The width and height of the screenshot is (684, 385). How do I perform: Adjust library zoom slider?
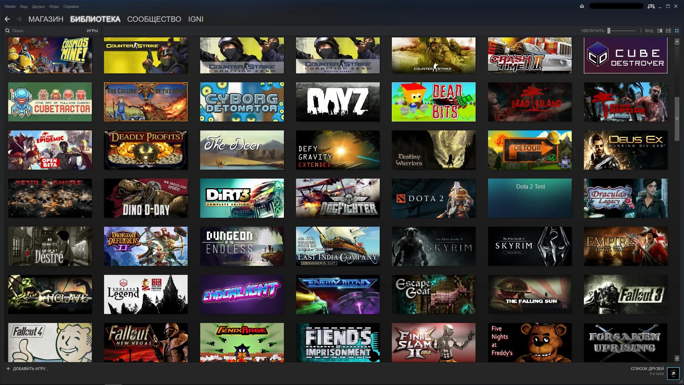point(609,31)
